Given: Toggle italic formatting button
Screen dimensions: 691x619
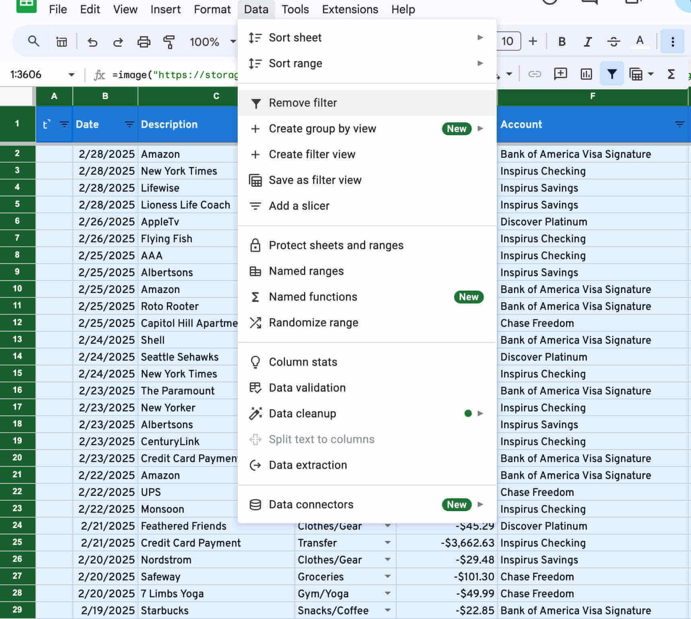Looking at the screenshot, I should [x=588, y=41].
